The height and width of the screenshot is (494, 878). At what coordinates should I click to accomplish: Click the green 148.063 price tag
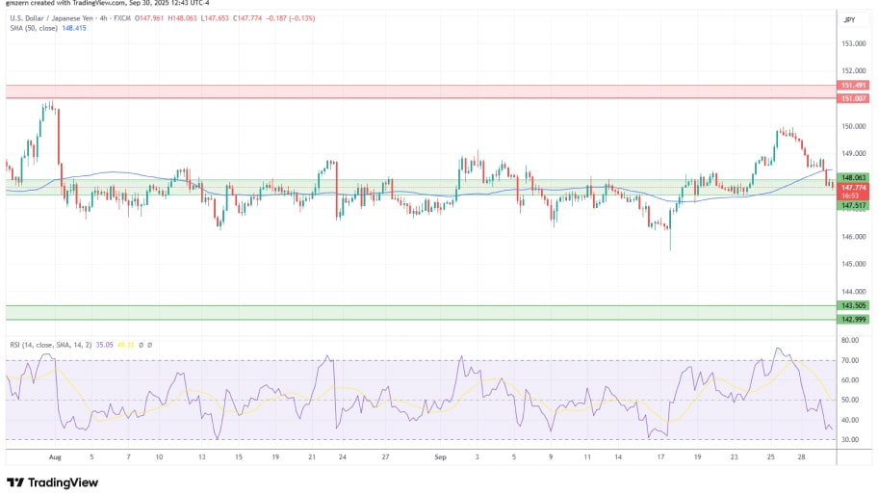[849, 177]
